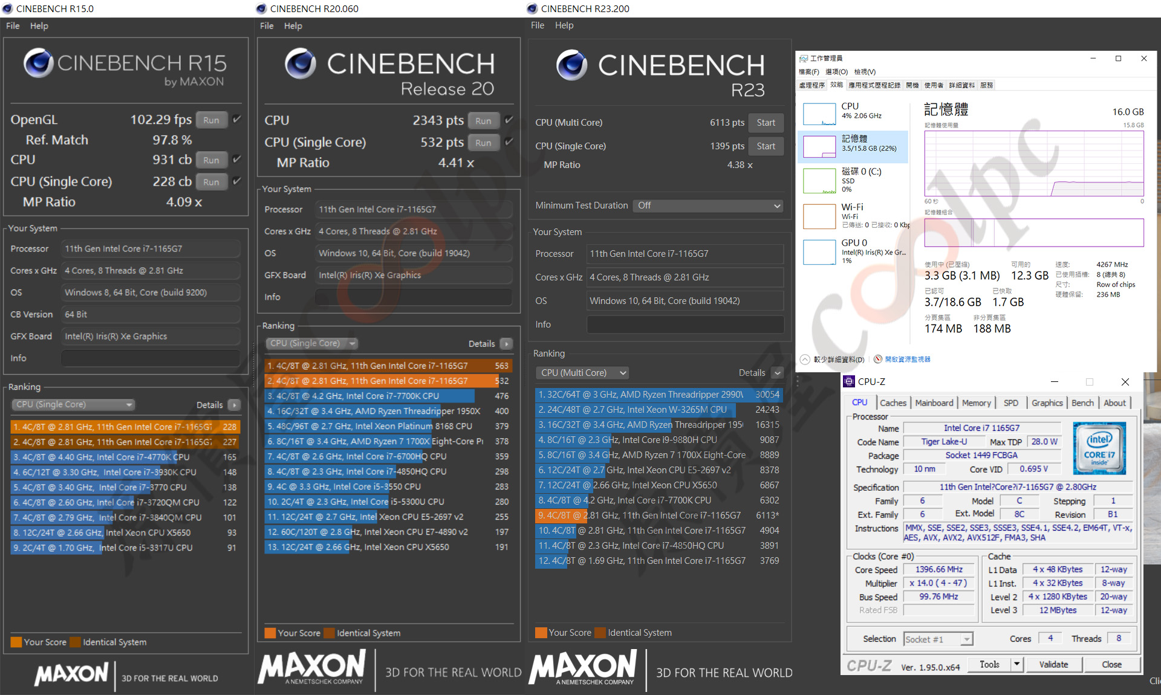The height and width of the screenshot is (695, 1161).
Task: Run OpenGL test in Cinebench R15
Action: pos(211,120)
